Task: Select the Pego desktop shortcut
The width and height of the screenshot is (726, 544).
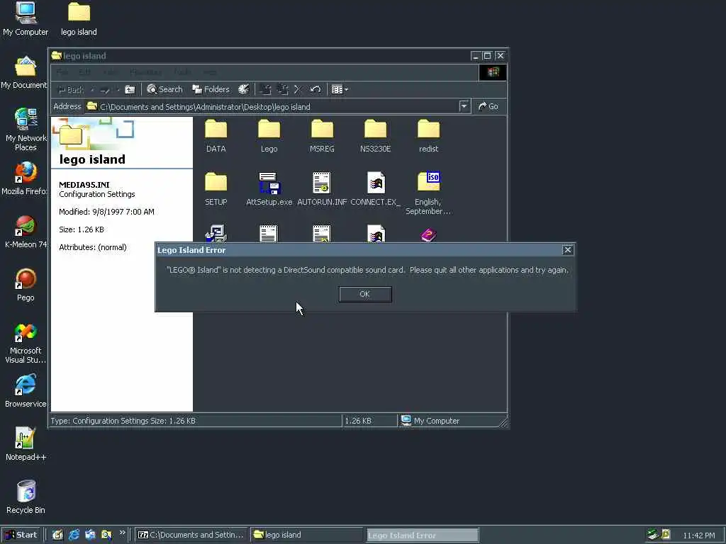Action: pos(26,285)
